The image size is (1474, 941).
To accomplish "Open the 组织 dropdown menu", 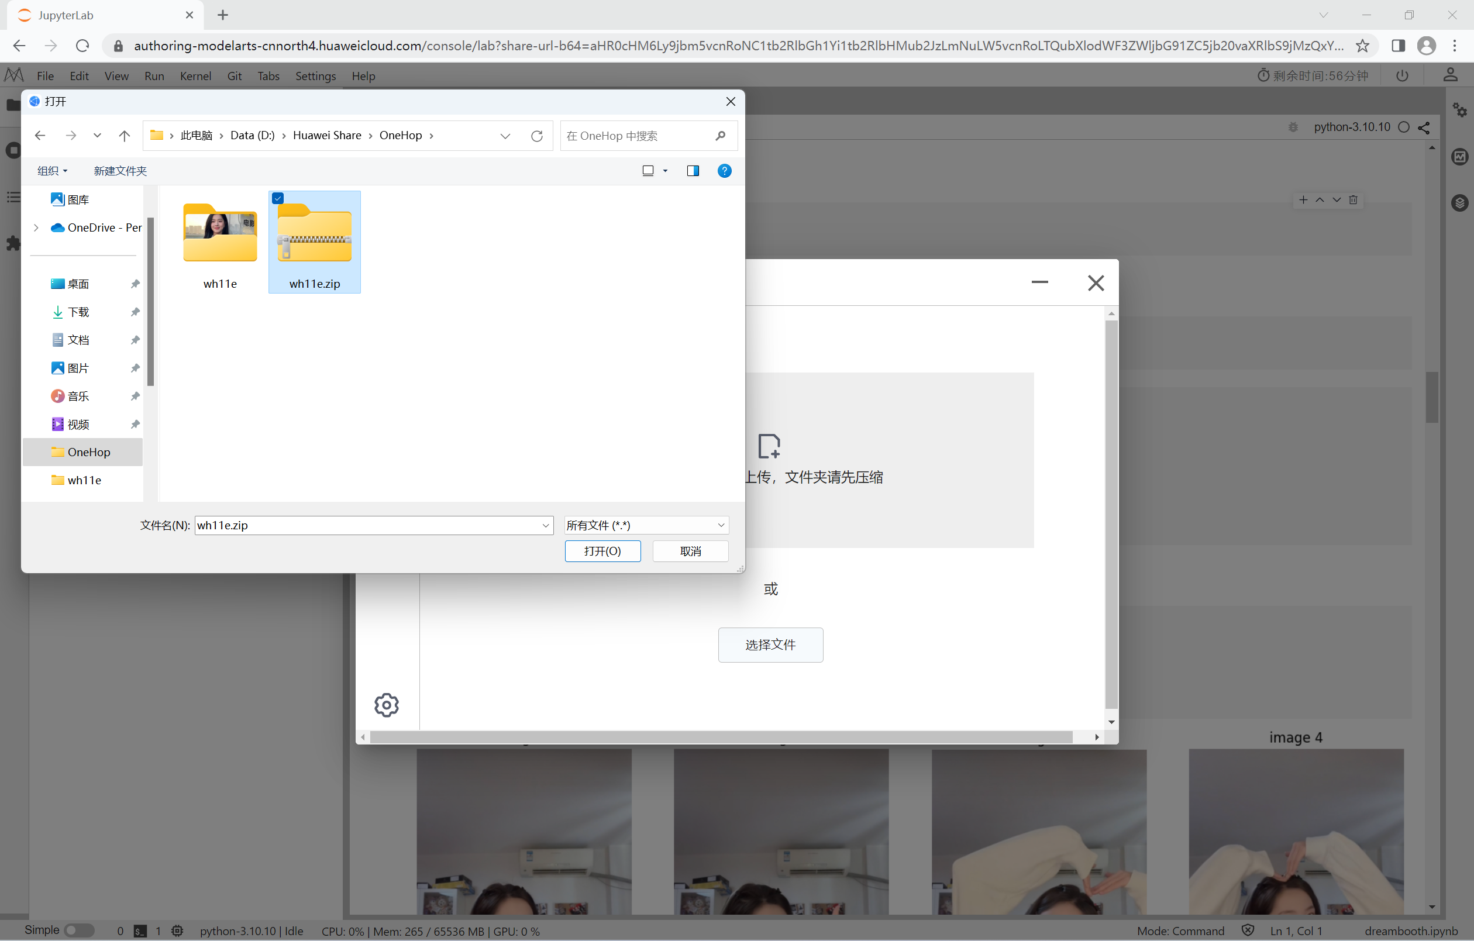I will (x=52, y=171).
